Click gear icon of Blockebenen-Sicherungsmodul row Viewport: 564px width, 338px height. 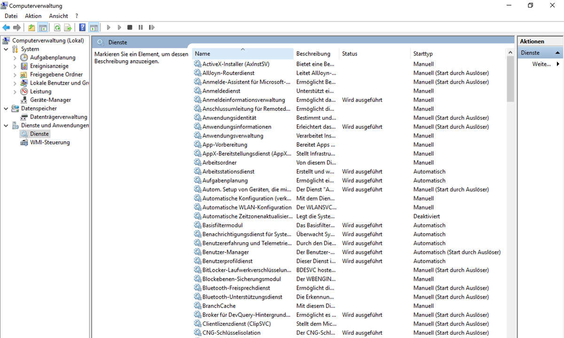pyautogui.click(x=197, y=279)
